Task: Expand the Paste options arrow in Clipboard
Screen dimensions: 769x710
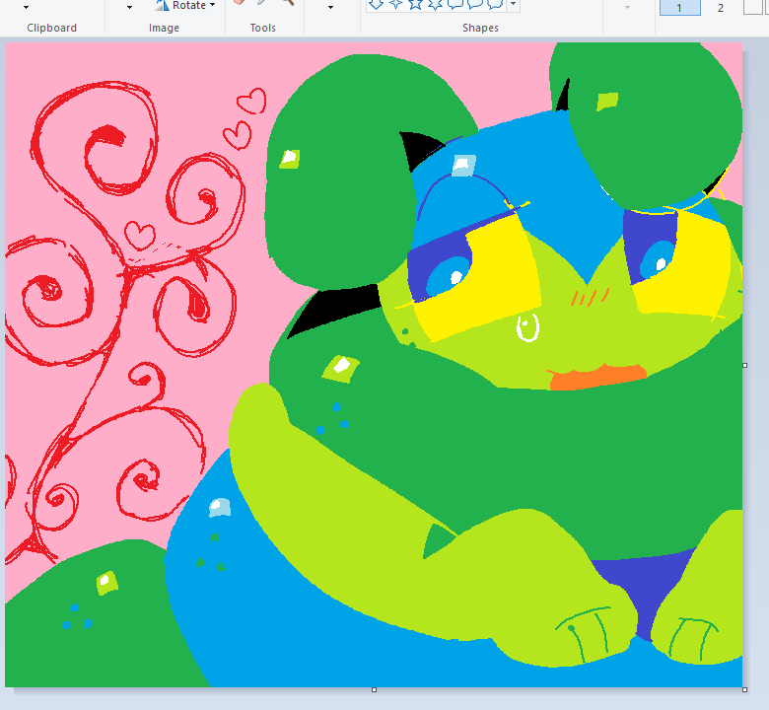Action: (x=26, y=7)
